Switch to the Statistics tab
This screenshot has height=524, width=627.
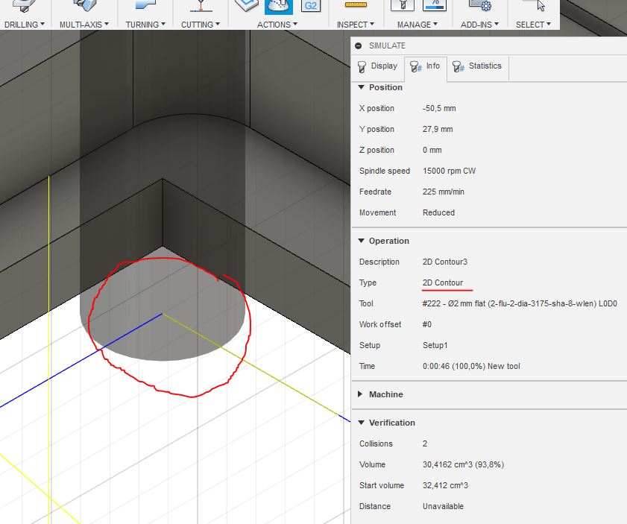(477, 66)
